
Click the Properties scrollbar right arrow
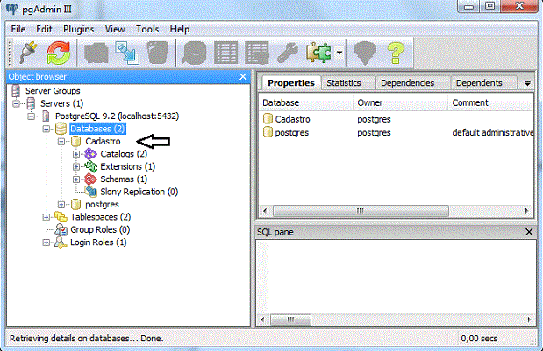pos(526,211)
